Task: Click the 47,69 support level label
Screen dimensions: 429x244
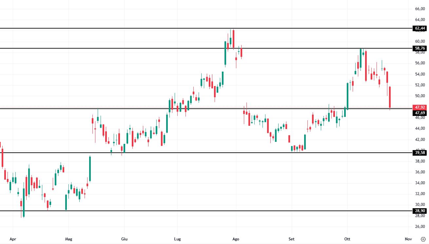Action: click(x=420, y=113)
